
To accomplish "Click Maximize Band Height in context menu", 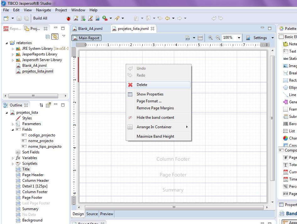I will (x=158, y=136).
